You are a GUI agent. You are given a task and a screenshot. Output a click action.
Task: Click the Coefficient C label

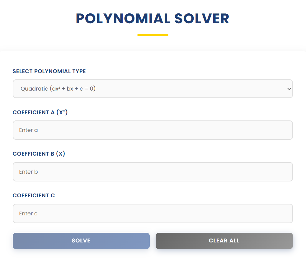click(x=34, y=195)
